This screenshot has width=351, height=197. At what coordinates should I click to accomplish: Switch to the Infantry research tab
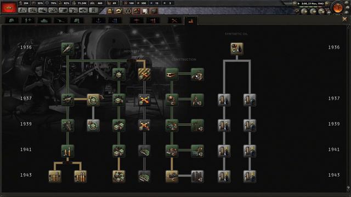[x=12, y=21]
